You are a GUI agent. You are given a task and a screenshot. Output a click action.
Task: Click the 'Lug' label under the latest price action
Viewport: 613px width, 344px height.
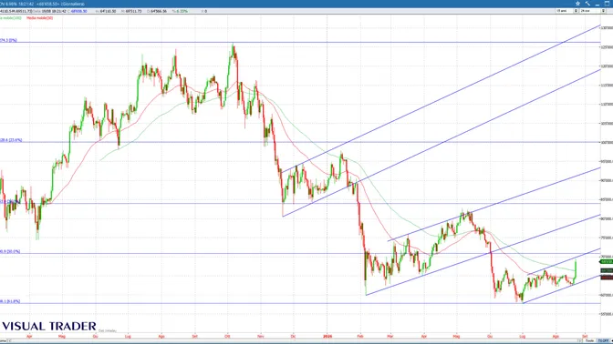click(x=523, y=336)
